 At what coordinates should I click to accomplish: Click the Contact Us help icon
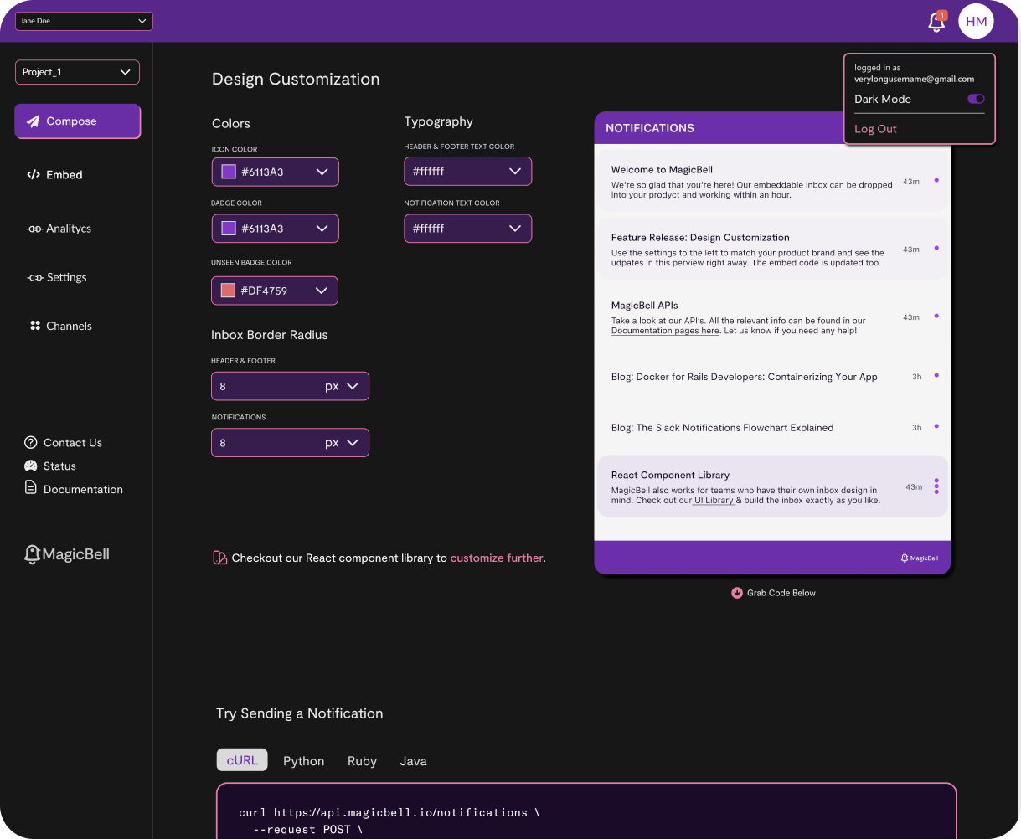(31, 442)
